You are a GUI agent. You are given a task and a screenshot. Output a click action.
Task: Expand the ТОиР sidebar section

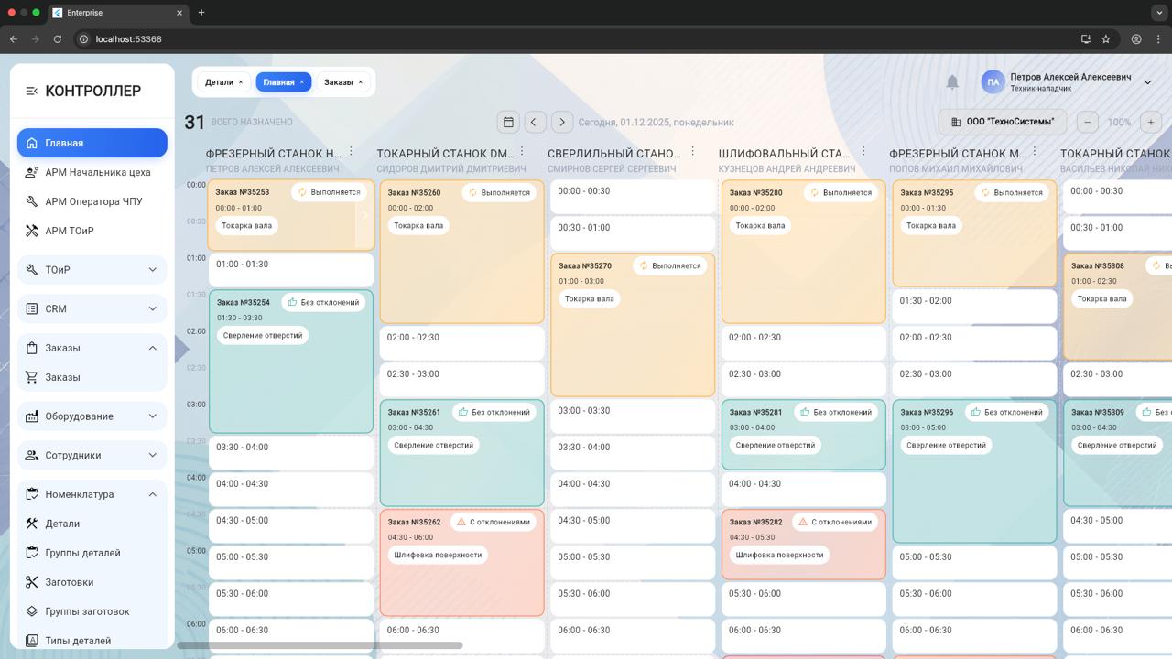click(92, 270)
